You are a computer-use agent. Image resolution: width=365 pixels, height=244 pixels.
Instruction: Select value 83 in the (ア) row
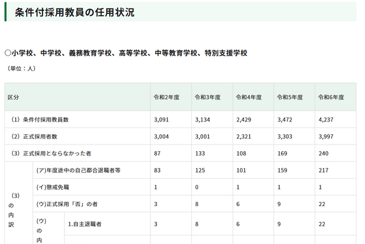(x=157, y=170)
